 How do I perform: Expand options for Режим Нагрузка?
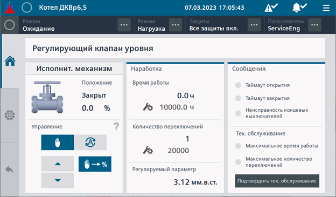[176, 25]
